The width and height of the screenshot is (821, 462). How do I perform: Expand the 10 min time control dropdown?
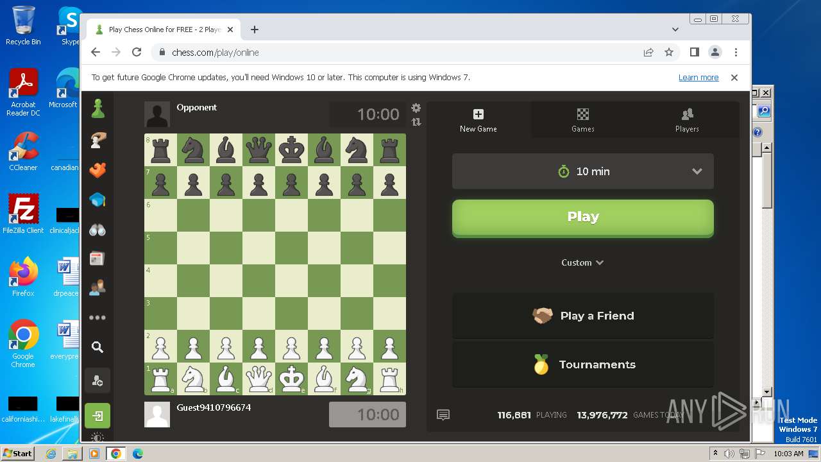[583, 171]
